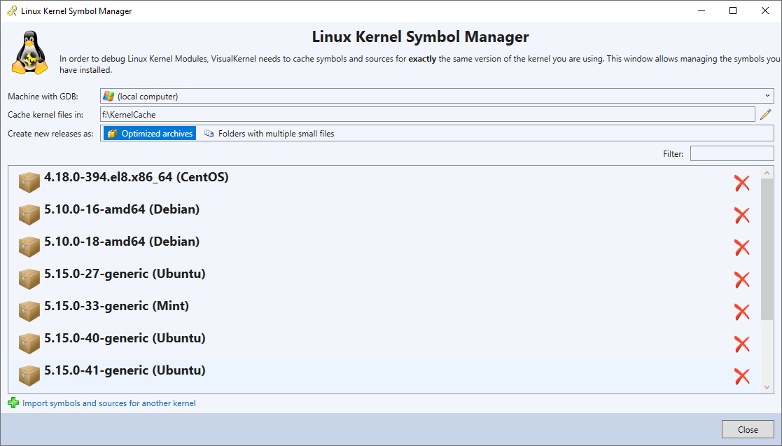Delete the 5.15.0-27-generic (Ubuntu) kernel entry

[742, 280]
